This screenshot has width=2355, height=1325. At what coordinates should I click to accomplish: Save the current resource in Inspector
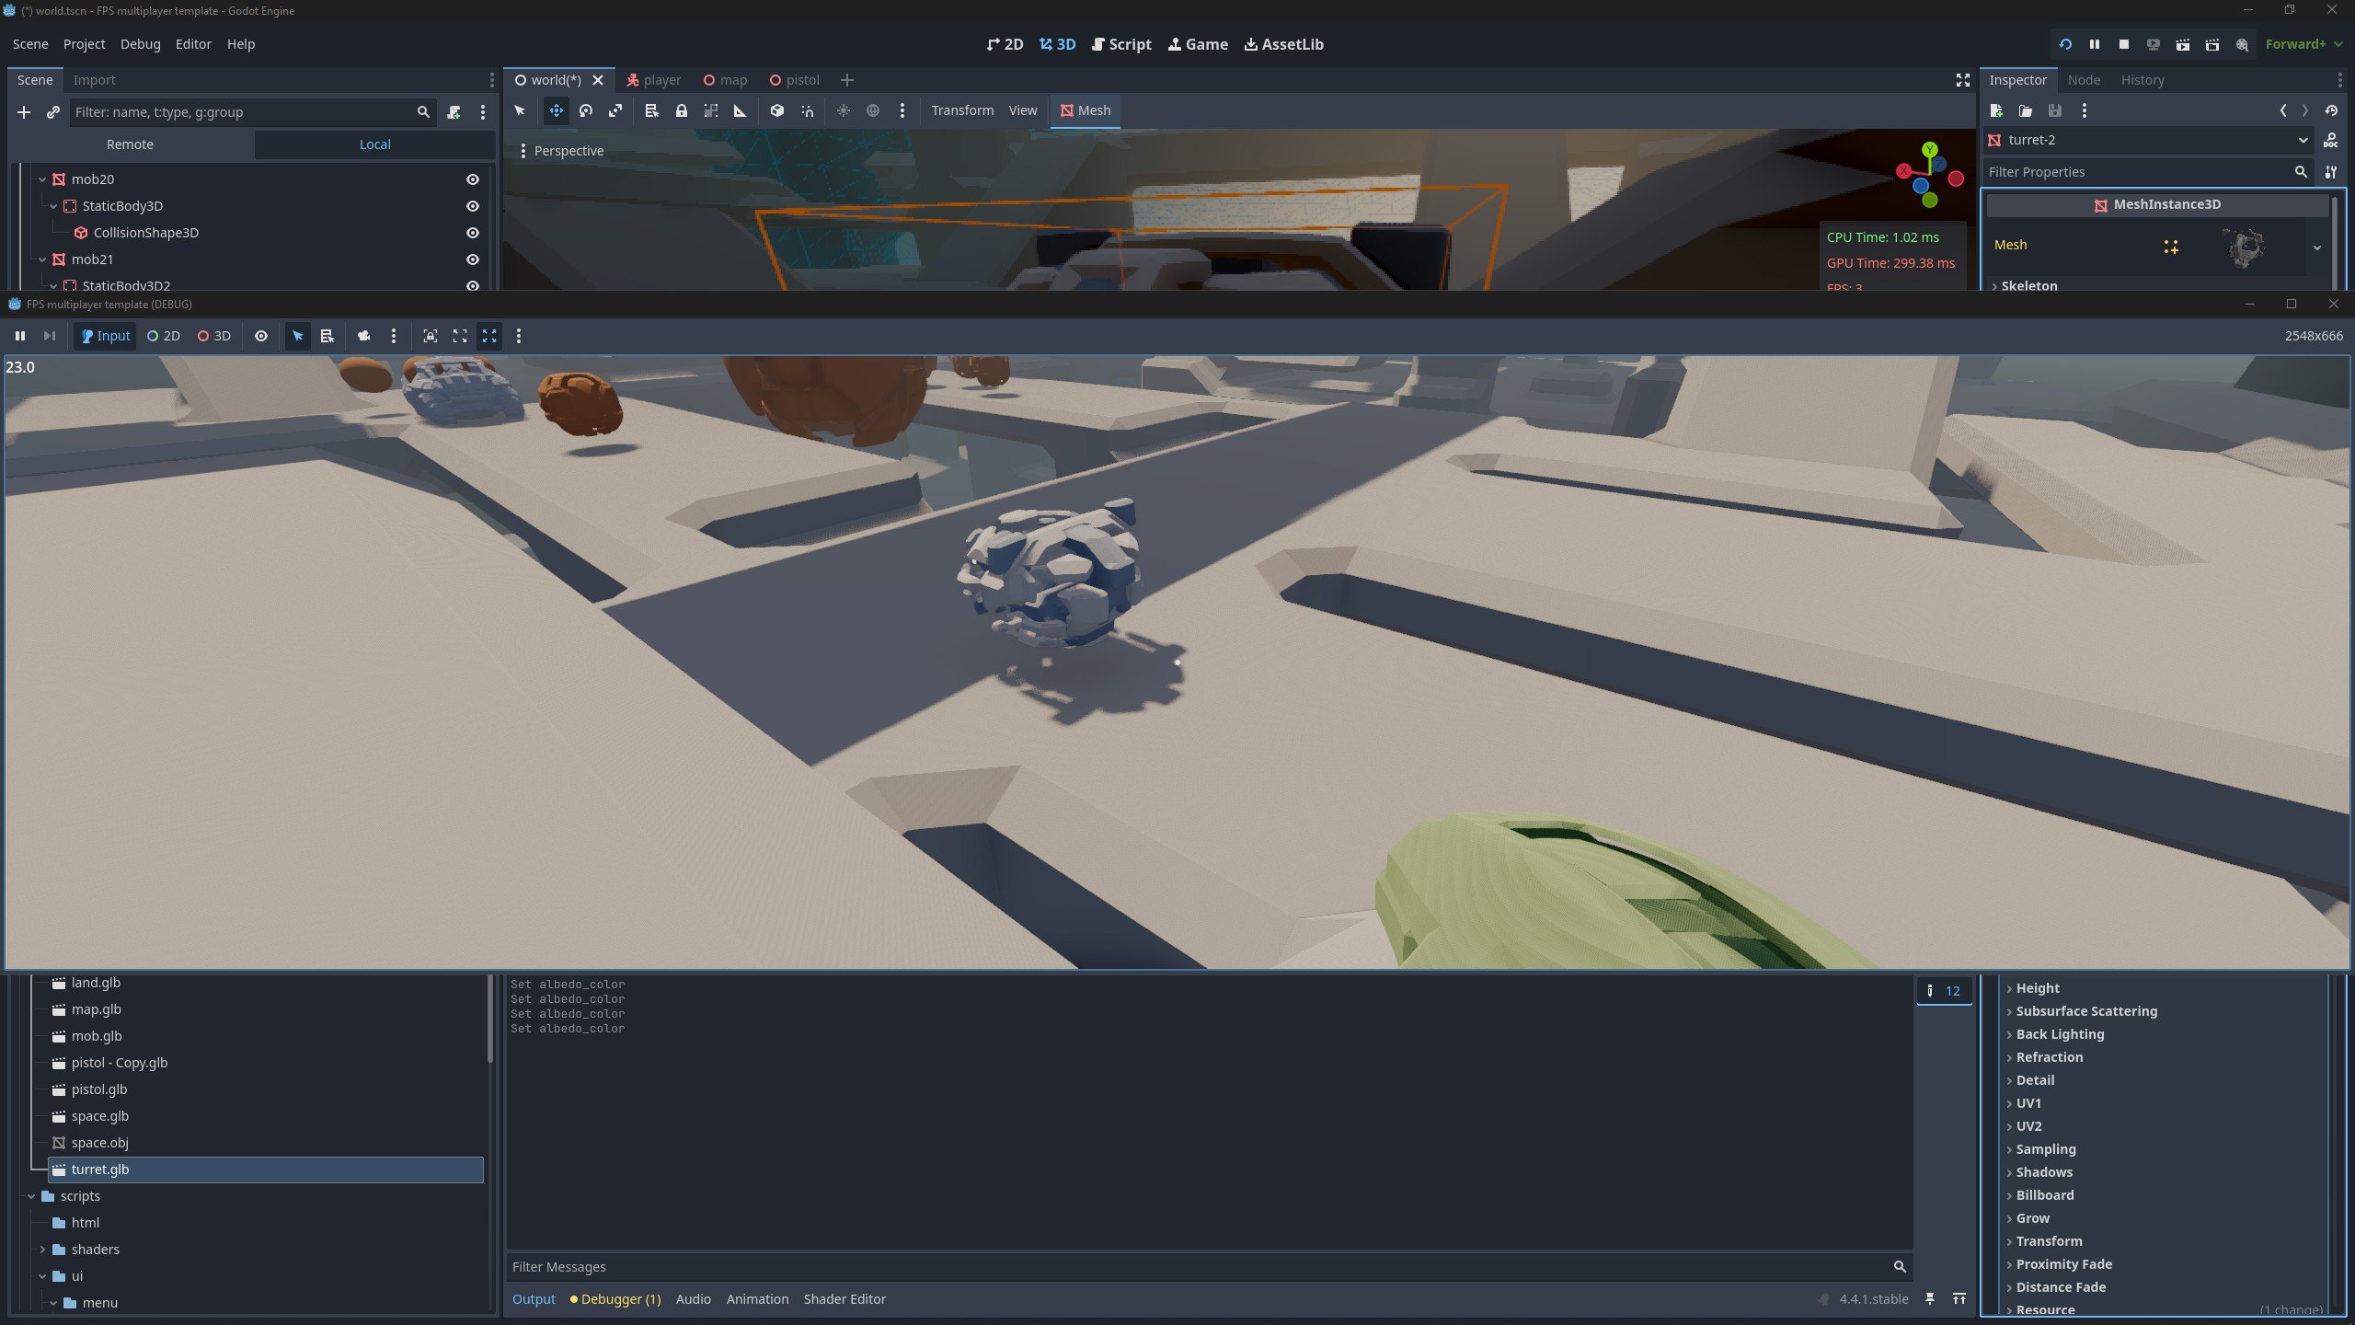[x=2054, y=110]
